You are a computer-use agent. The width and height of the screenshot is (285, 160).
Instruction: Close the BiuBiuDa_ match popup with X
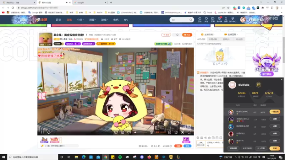click(281, 79)
